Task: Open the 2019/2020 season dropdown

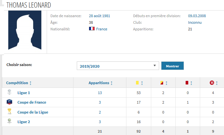Action: point(118,66)
